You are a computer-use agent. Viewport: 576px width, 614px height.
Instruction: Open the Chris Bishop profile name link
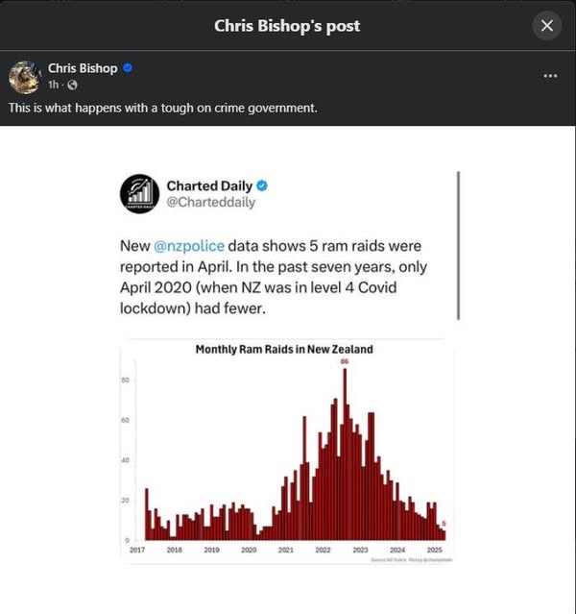83,68
